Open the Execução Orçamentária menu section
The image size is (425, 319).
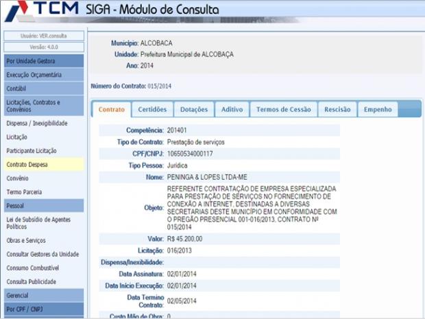pos(44,75)
